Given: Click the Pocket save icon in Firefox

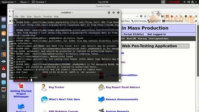Looking at the screenshot, I should click(141, 16).
